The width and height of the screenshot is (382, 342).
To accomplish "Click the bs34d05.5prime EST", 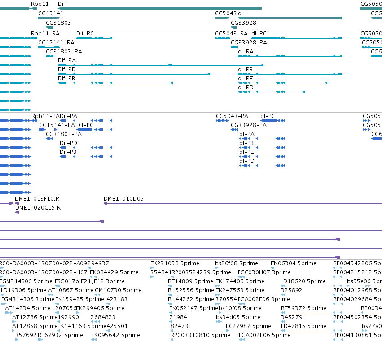I will point(219,322).
